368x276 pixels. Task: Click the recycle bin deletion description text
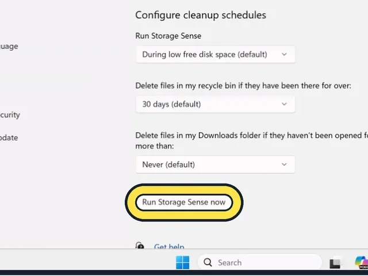(x=243, y=86)
